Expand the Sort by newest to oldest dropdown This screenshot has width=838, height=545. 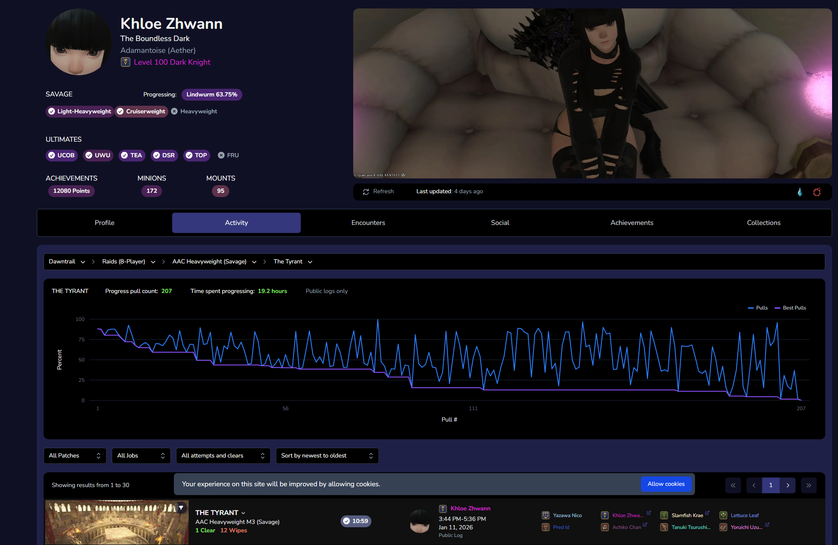coord(327,455)
